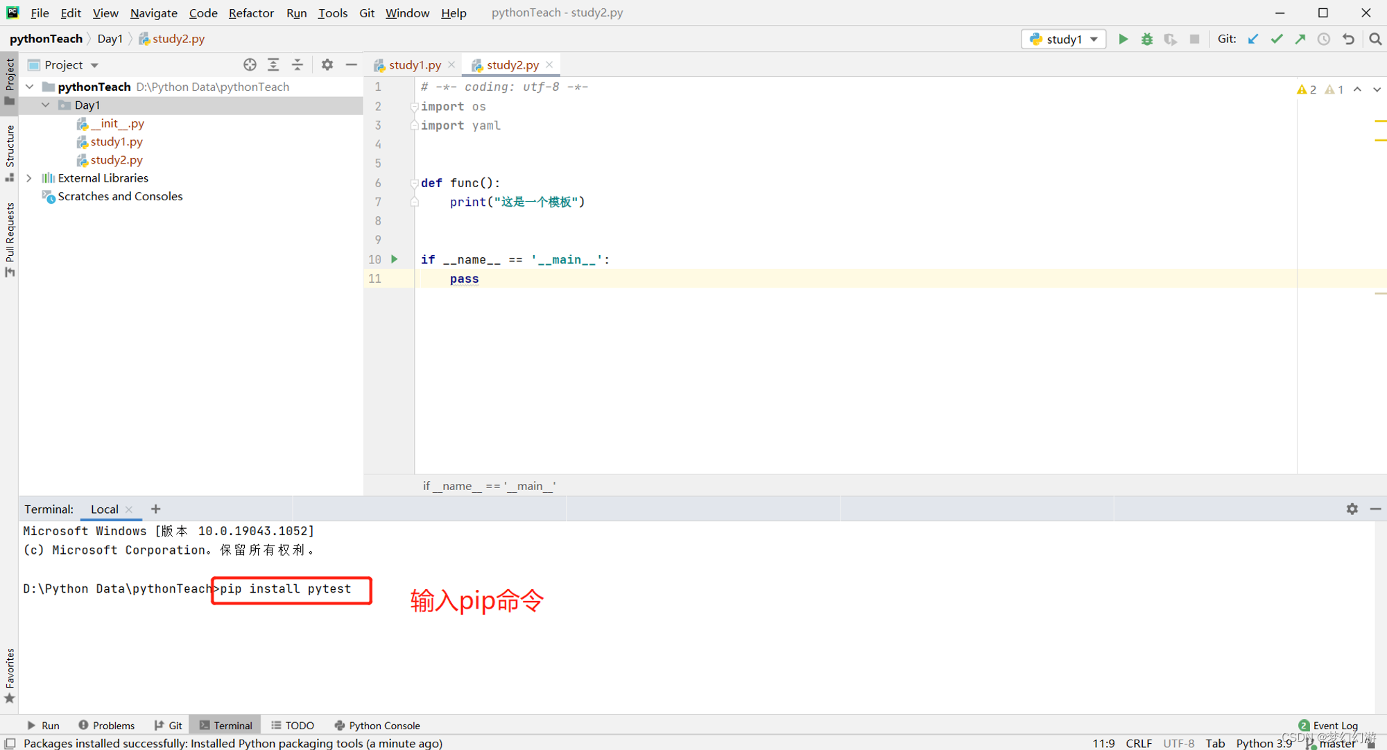Click the run gutter arrow on line 10
Screen dimensions: 1387x750
pos(395,259)
